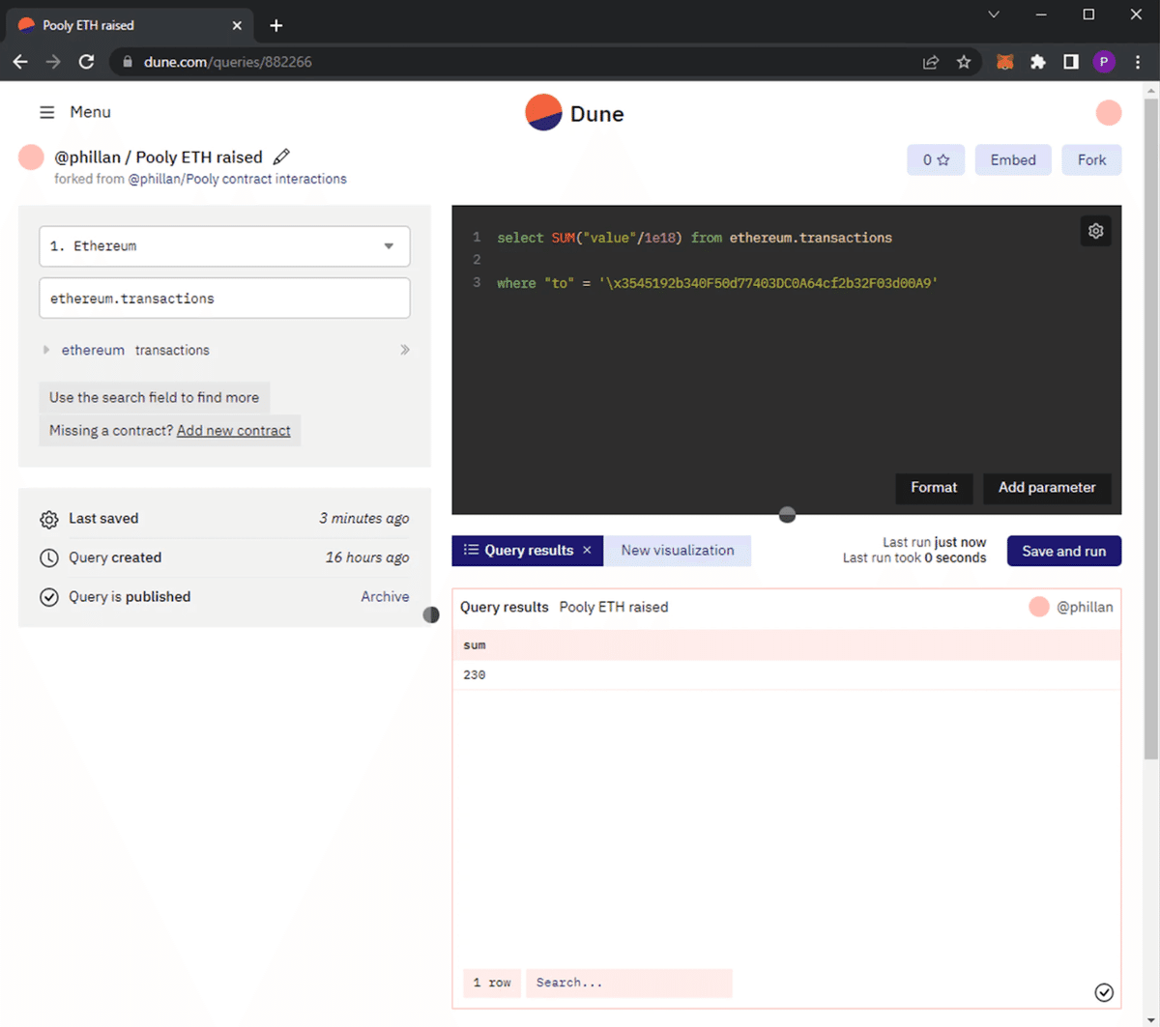Reload the page

(86, 62)
